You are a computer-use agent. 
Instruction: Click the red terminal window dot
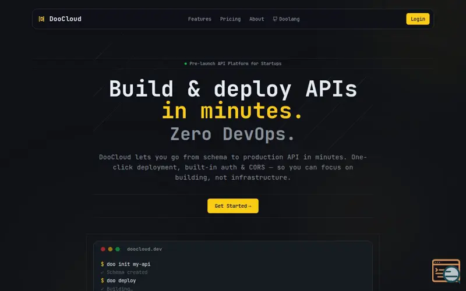pos(103,249)
